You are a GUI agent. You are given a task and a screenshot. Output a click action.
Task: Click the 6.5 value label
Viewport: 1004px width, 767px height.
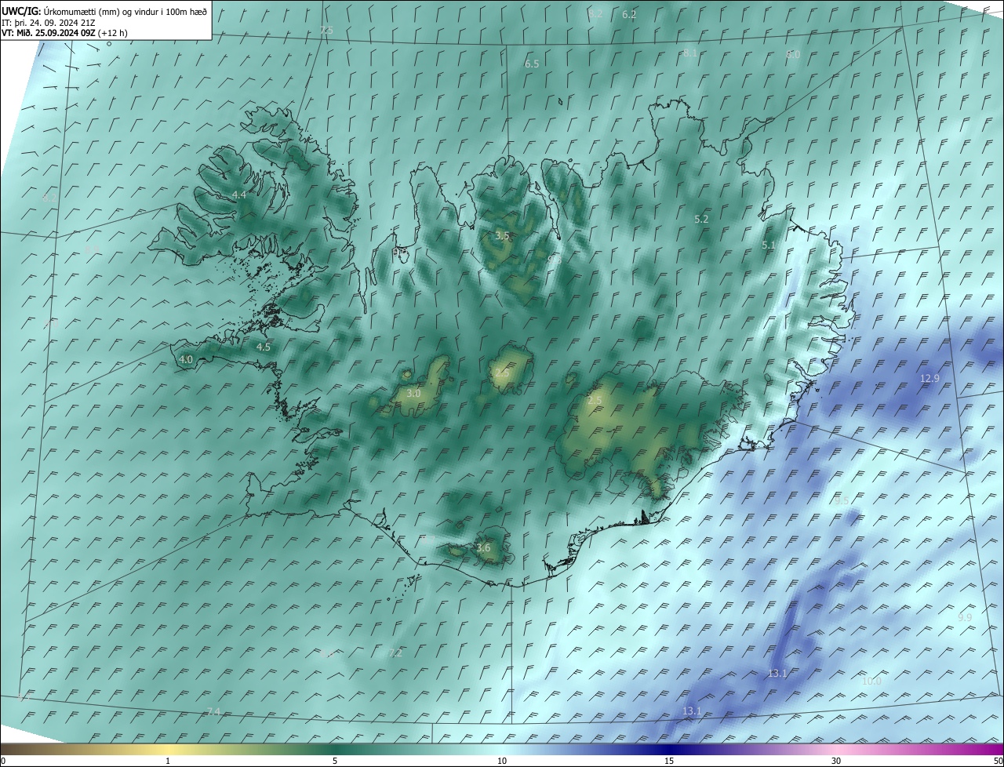532,64
